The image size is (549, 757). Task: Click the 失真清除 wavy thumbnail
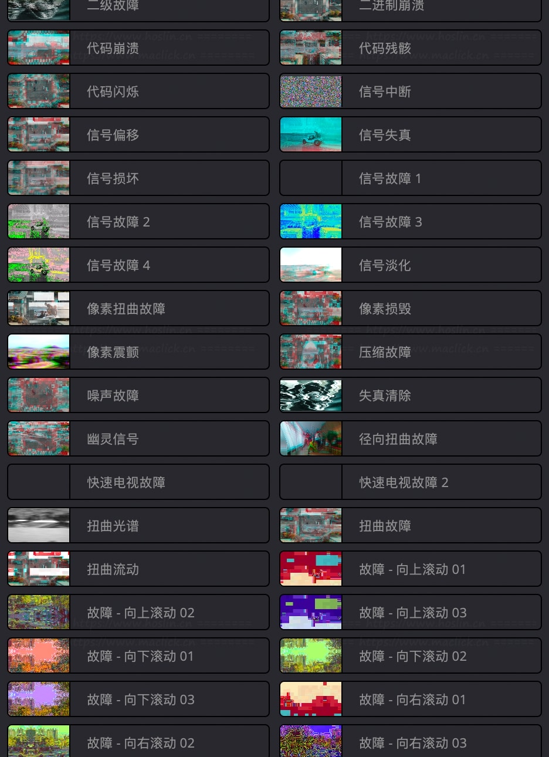[x=311, y=395]
